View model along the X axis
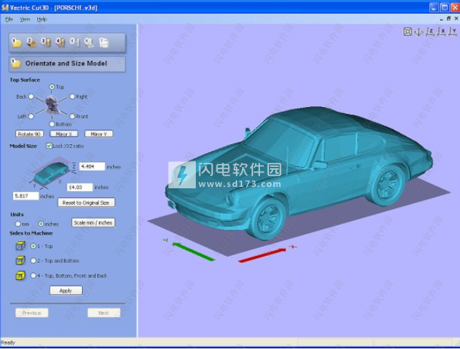The width and height of the screenshot is (460, 349). coord(441,32)
